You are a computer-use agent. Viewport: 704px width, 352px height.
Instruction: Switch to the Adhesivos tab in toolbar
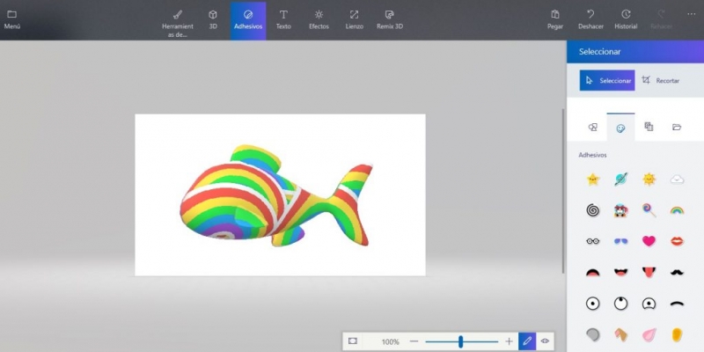pos(248,19)
